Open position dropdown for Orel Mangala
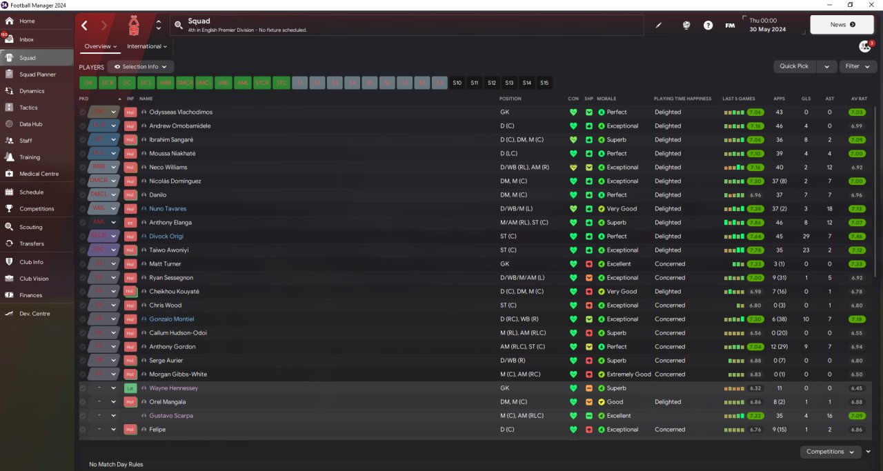The image size is (883, 471). (114, 402)
